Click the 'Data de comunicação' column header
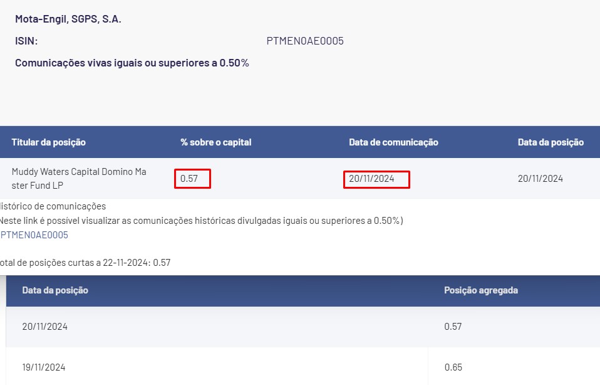 tap(393, 142)
